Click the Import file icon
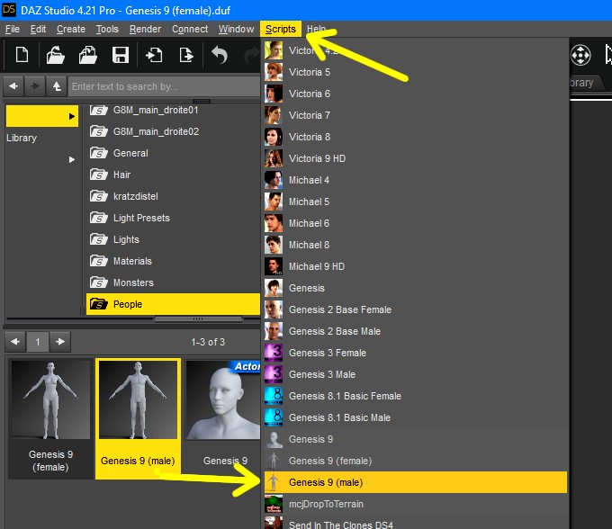Viewport: 612px width, 529px height. (x=154, y=55)
